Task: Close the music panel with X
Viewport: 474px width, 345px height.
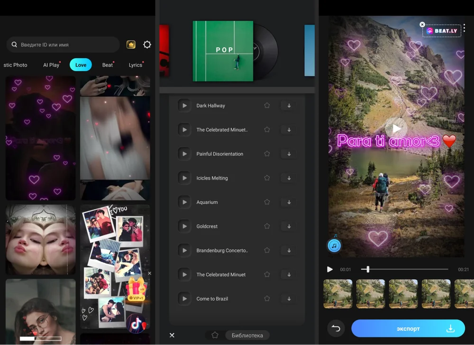Action: point(172,335)
